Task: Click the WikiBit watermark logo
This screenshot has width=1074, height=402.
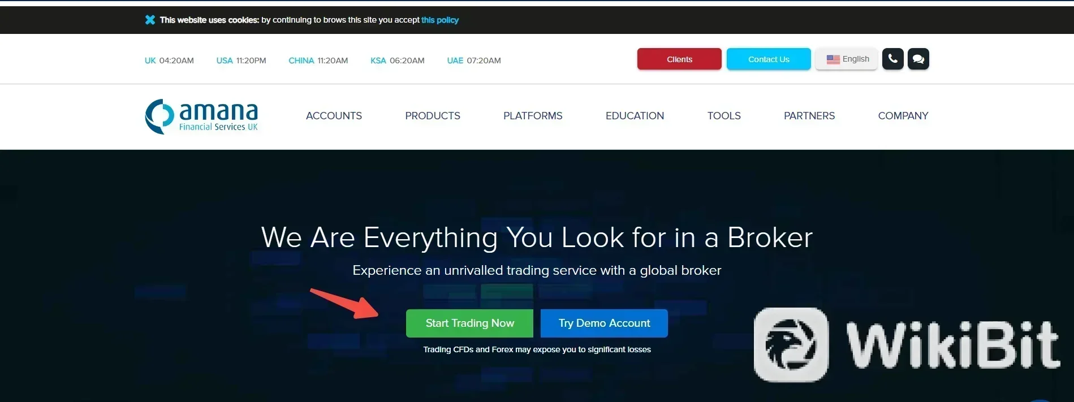Action: [x=906, y=344]
